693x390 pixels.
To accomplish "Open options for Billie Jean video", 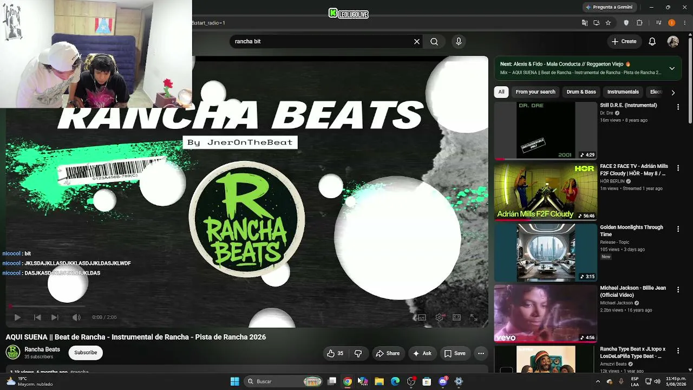I will (678, 290).
